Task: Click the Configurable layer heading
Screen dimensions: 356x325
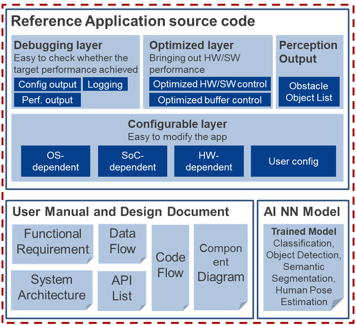Action: (x=177, y=124)
